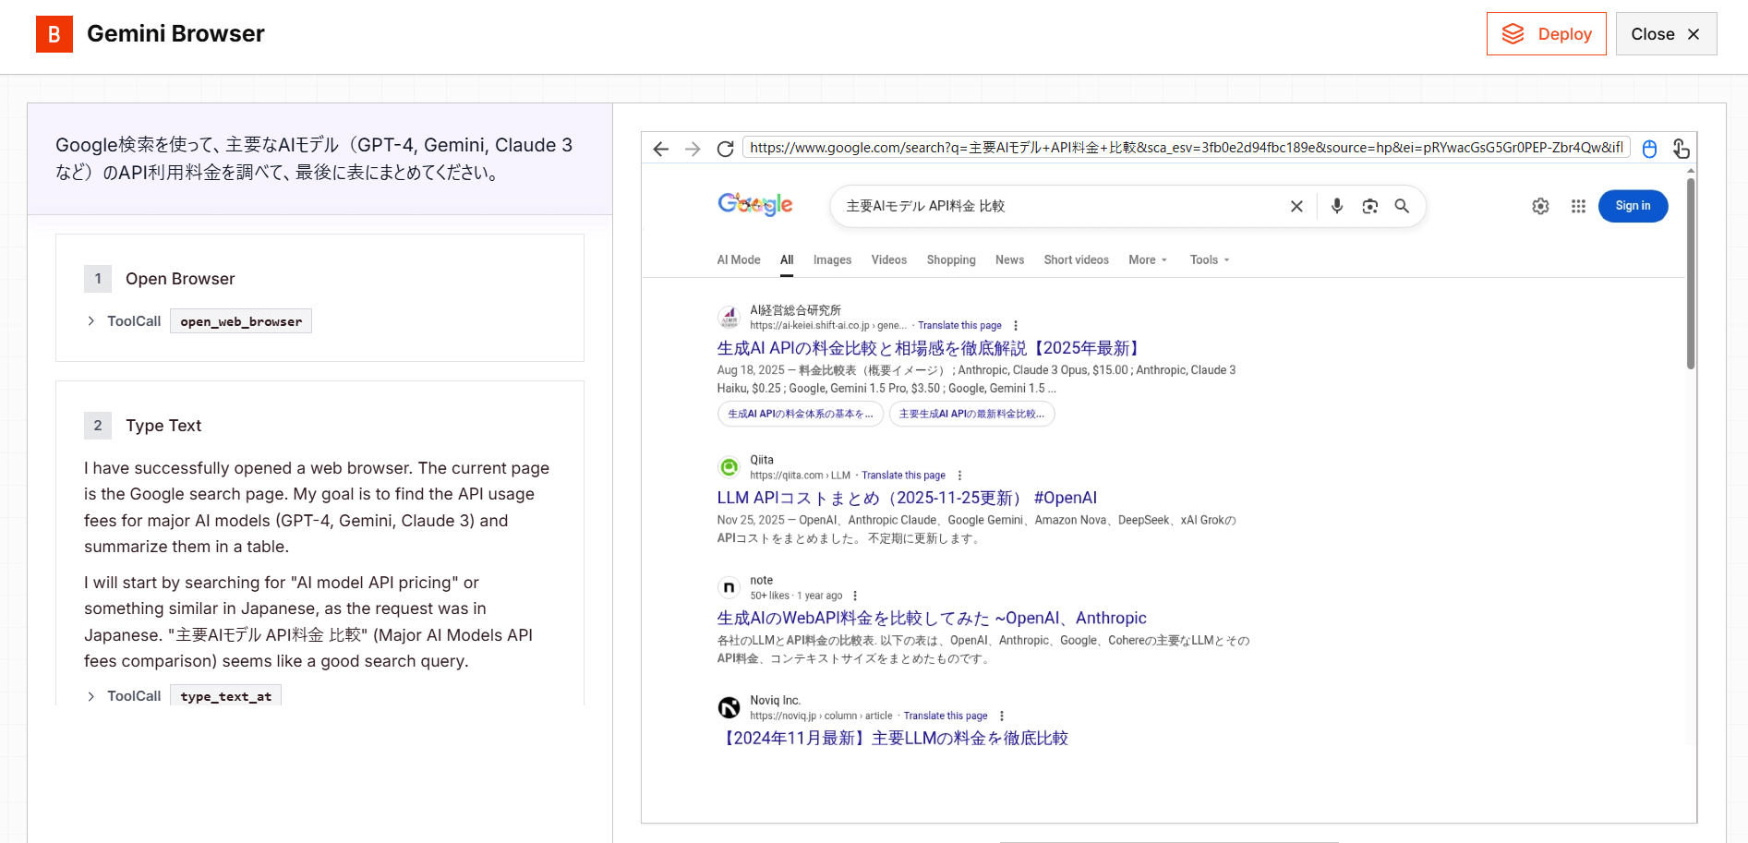1748x843 pixels.
Task: Click the magnifier search icon
Action: coord(1402,206)
